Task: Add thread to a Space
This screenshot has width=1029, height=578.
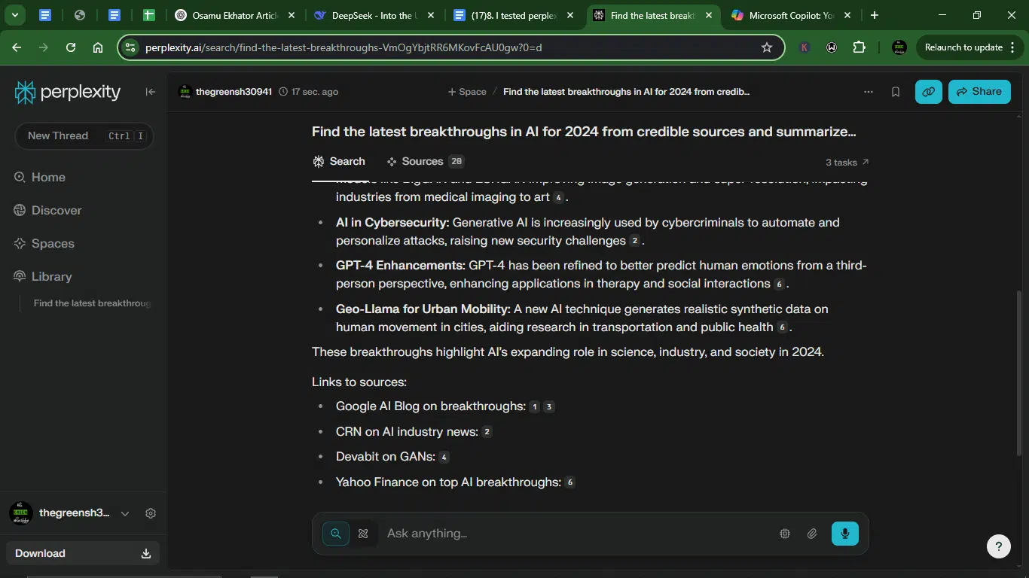Action: pyautogui.click(x=467, y=92)
